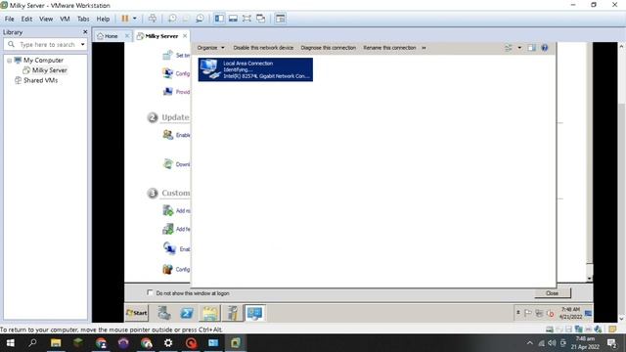
Task: Toggle the thumbnail bar view icon
Action: tap(233, 19)
